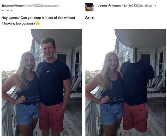
Task: Click the "to me" recipient label
Action: coord(5,10)
